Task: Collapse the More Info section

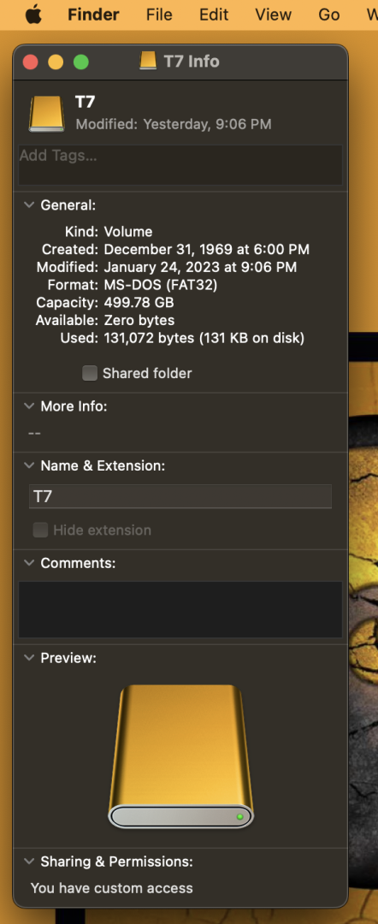Action: (28, 406)
